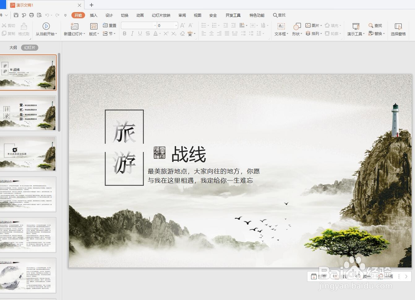
Task: Open the 选择窗格 selection pane icon
Action: click(399, 29)
